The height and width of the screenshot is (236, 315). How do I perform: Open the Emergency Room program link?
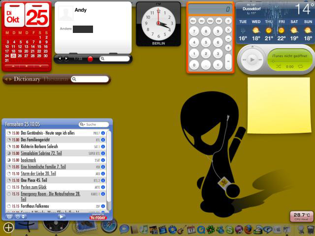tap(50, 196)
